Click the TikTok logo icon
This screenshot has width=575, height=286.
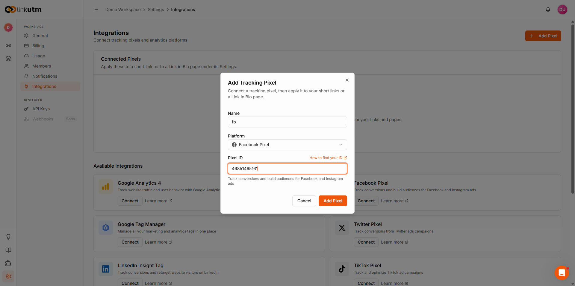coord(342,269)
